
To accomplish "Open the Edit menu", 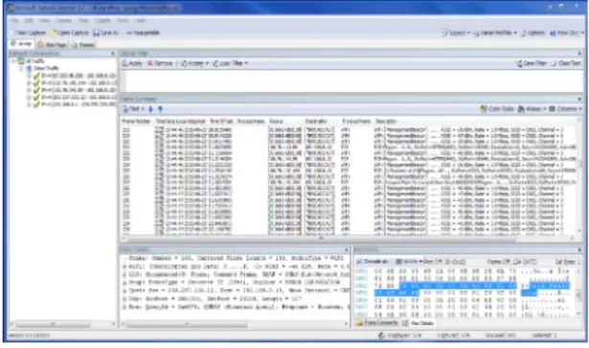I will click(x=29, y=21).
